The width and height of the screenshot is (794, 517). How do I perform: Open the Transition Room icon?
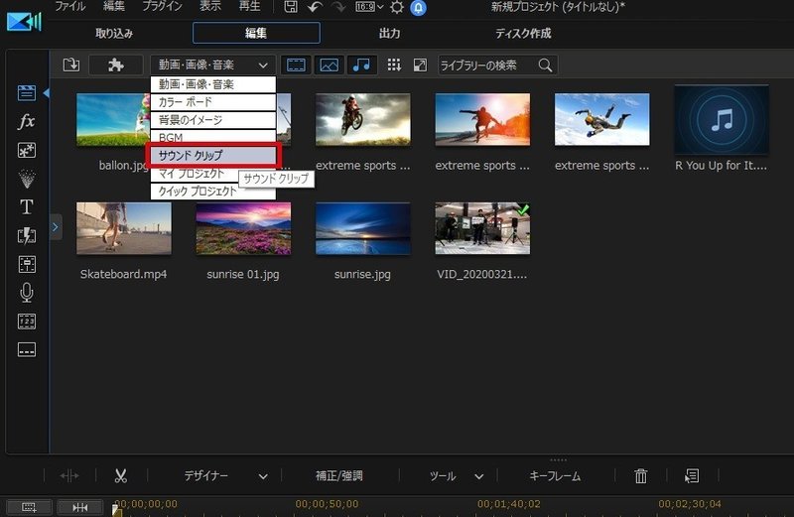[x=27, y=235]
